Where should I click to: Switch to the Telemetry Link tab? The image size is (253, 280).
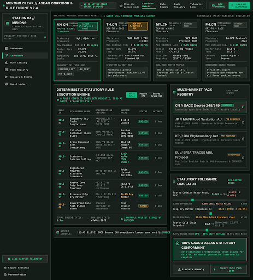click(196, 5)
